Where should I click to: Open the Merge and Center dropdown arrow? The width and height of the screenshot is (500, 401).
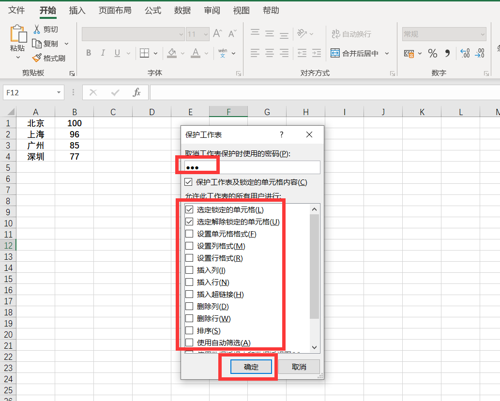click(x=387, y=53)
